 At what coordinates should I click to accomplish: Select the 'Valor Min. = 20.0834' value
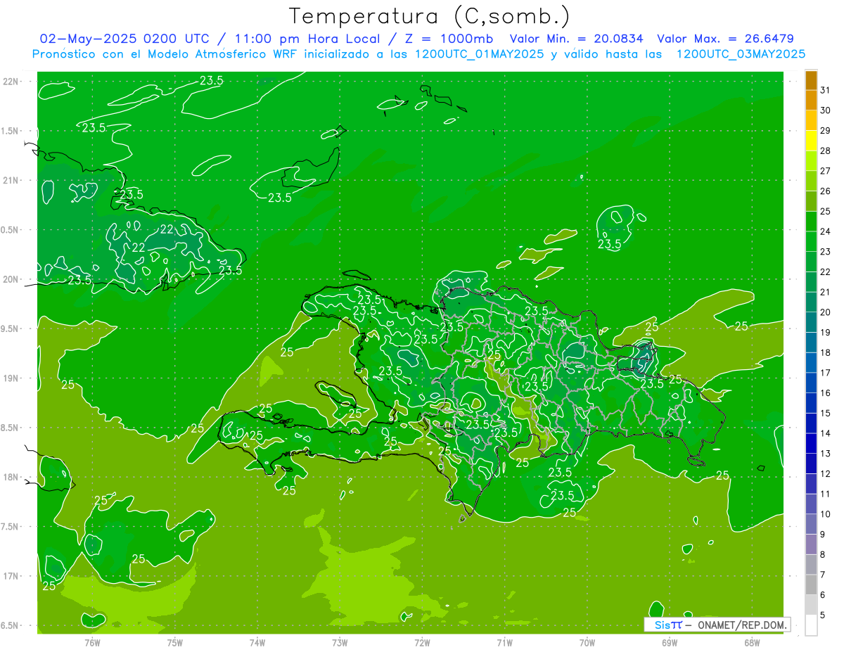coord(576,39)
